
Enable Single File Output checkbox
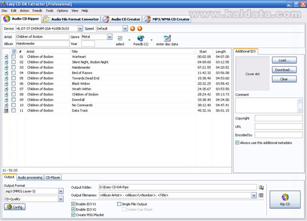point(119,204)
